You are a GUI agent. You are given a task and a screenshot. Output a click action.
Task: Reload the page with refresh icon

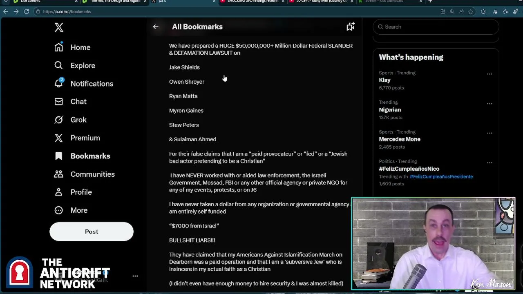27,11
